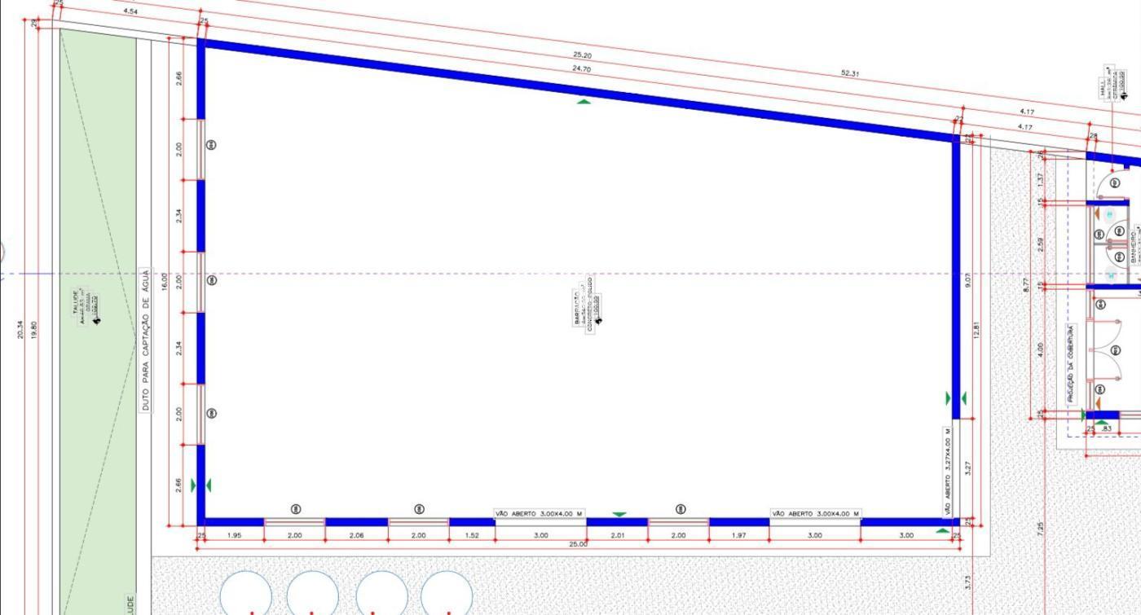
Task: Select the 3.73 dimension at bottom right
Action: [967, 583]
